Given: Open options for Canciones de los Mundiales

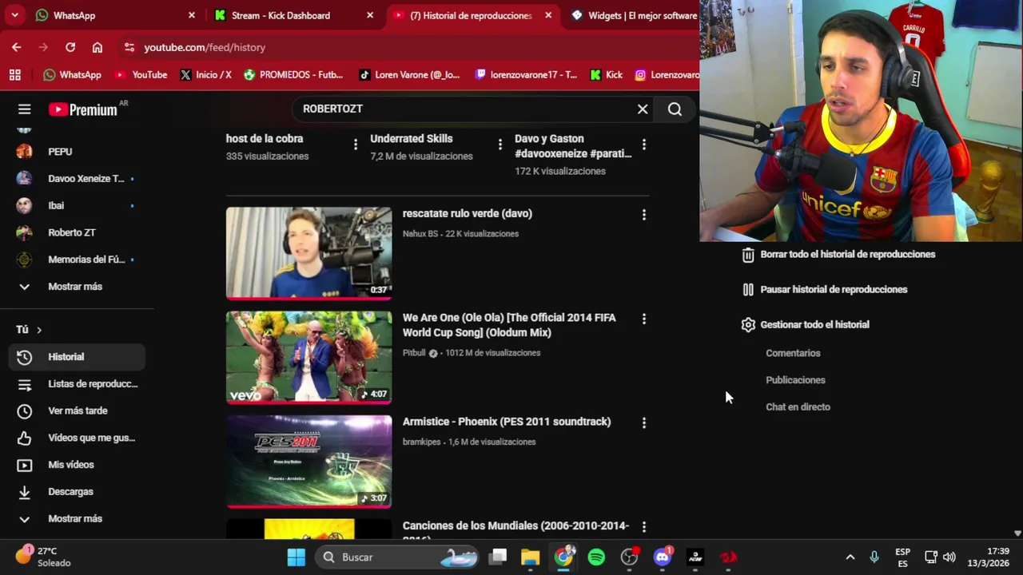Looking at the screenshot, I should 644,527.
